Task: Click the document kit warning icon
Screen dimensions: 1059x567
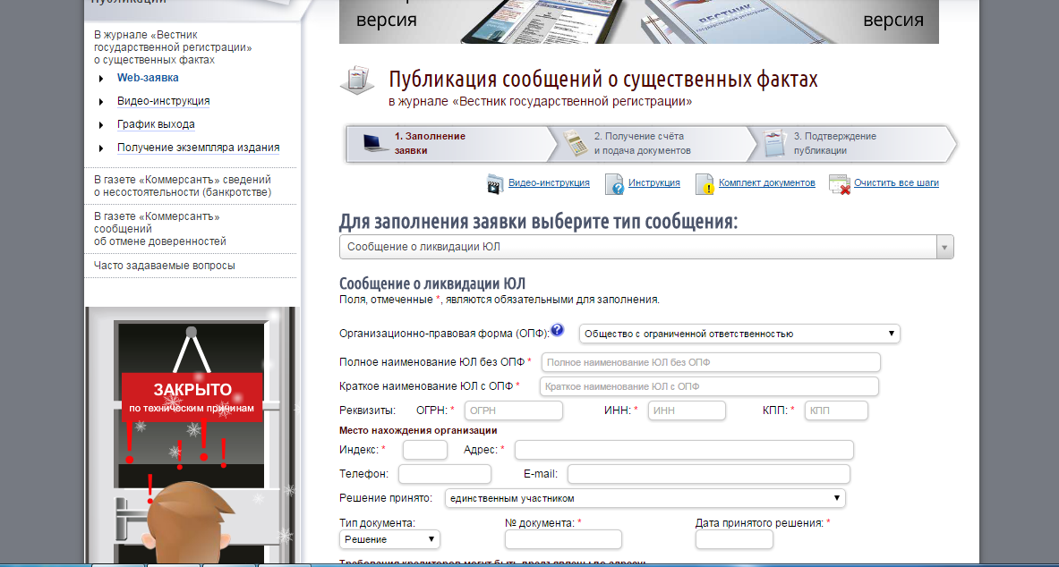Action: [x=705, y=183]
